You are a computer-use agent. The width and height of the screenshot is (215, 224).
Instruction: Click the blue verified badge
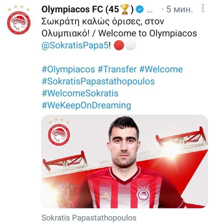140,9
